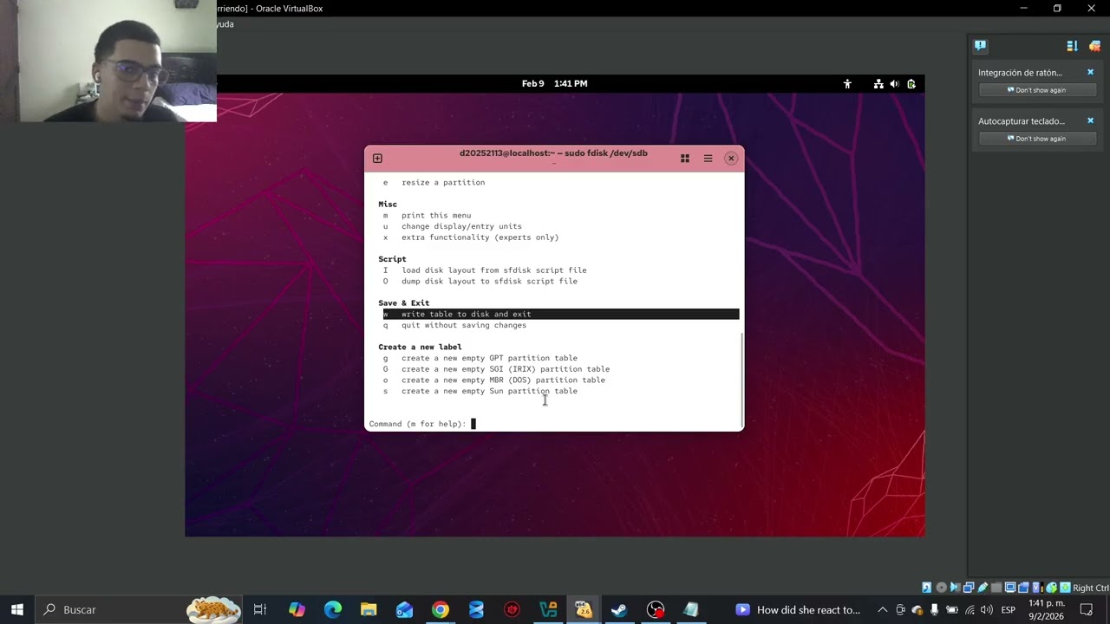Screen dimensions: 1110x624
Task: Open Outlook from taskbar
Action: [404, 609]
